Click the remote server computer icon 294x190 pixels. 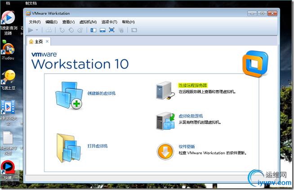pyautogui.click(x=165, y=90)
